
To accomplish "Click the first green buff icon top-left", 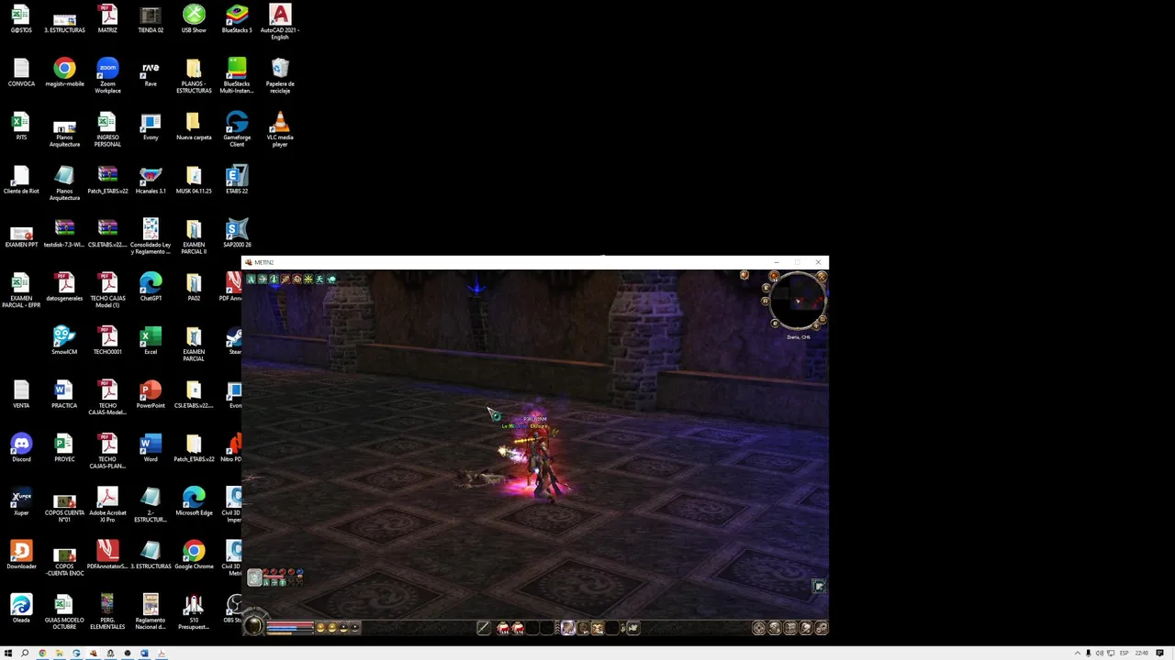I will tap(251, 279).
